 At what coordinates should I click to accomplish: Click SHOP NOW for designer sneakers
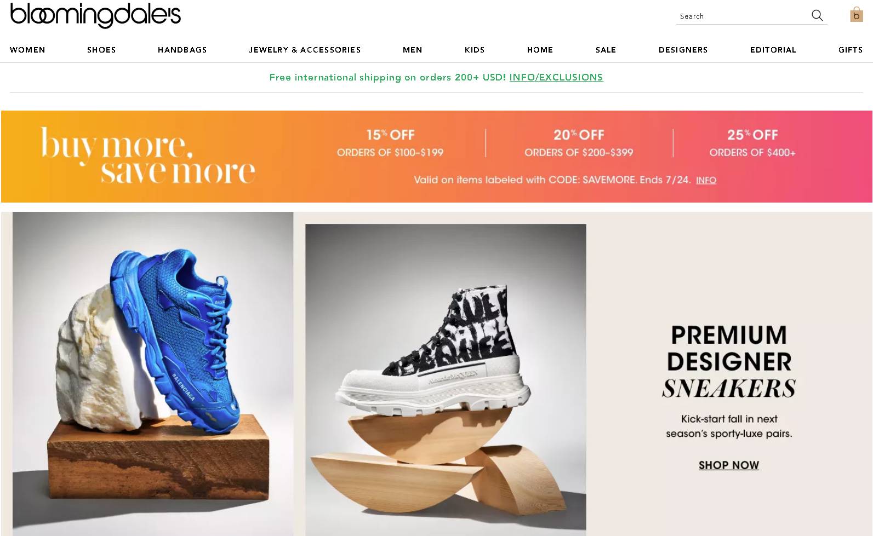click(x=729, y=465)
